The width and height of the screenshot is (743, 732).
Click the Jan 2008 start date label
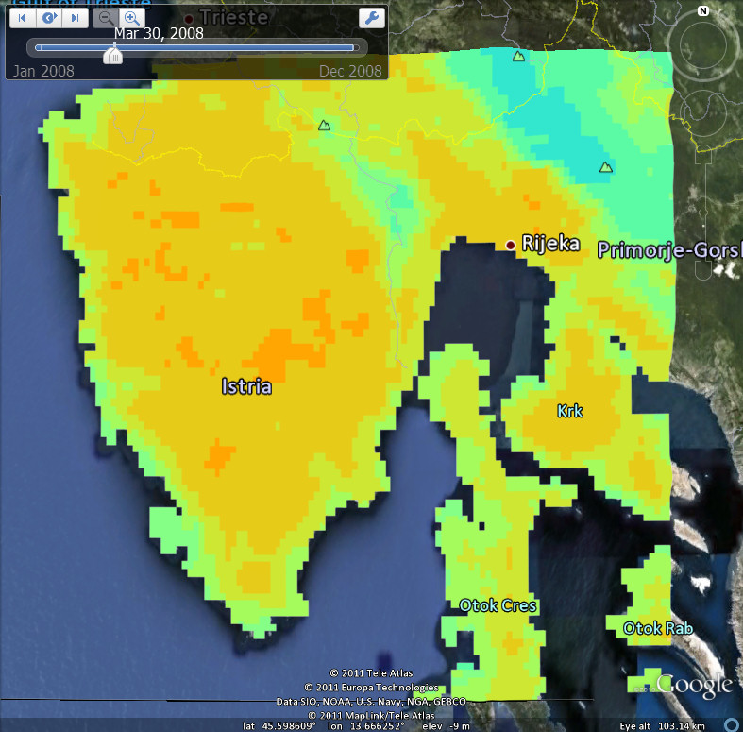(x=43, y=71)
